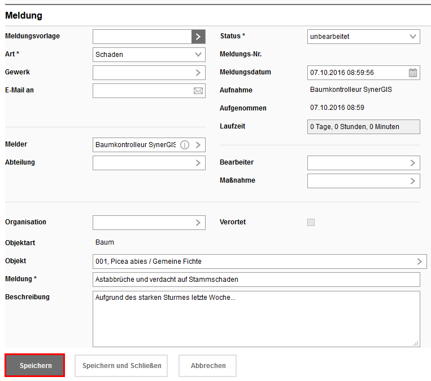431x381 pixels.
Task: Click the info icon in Melder field
Action: [x=185, y=145]
